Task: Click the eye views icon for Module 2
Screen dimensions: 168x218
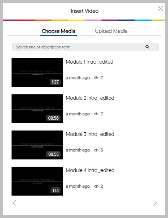Action: tap(96, 114)
